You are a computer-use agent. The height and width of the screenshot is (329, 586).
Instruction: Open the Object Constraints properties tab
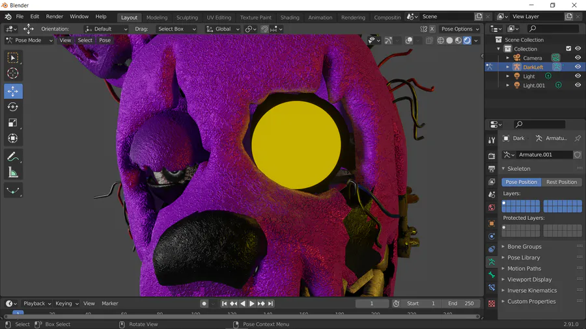click(x=492, y=249)
